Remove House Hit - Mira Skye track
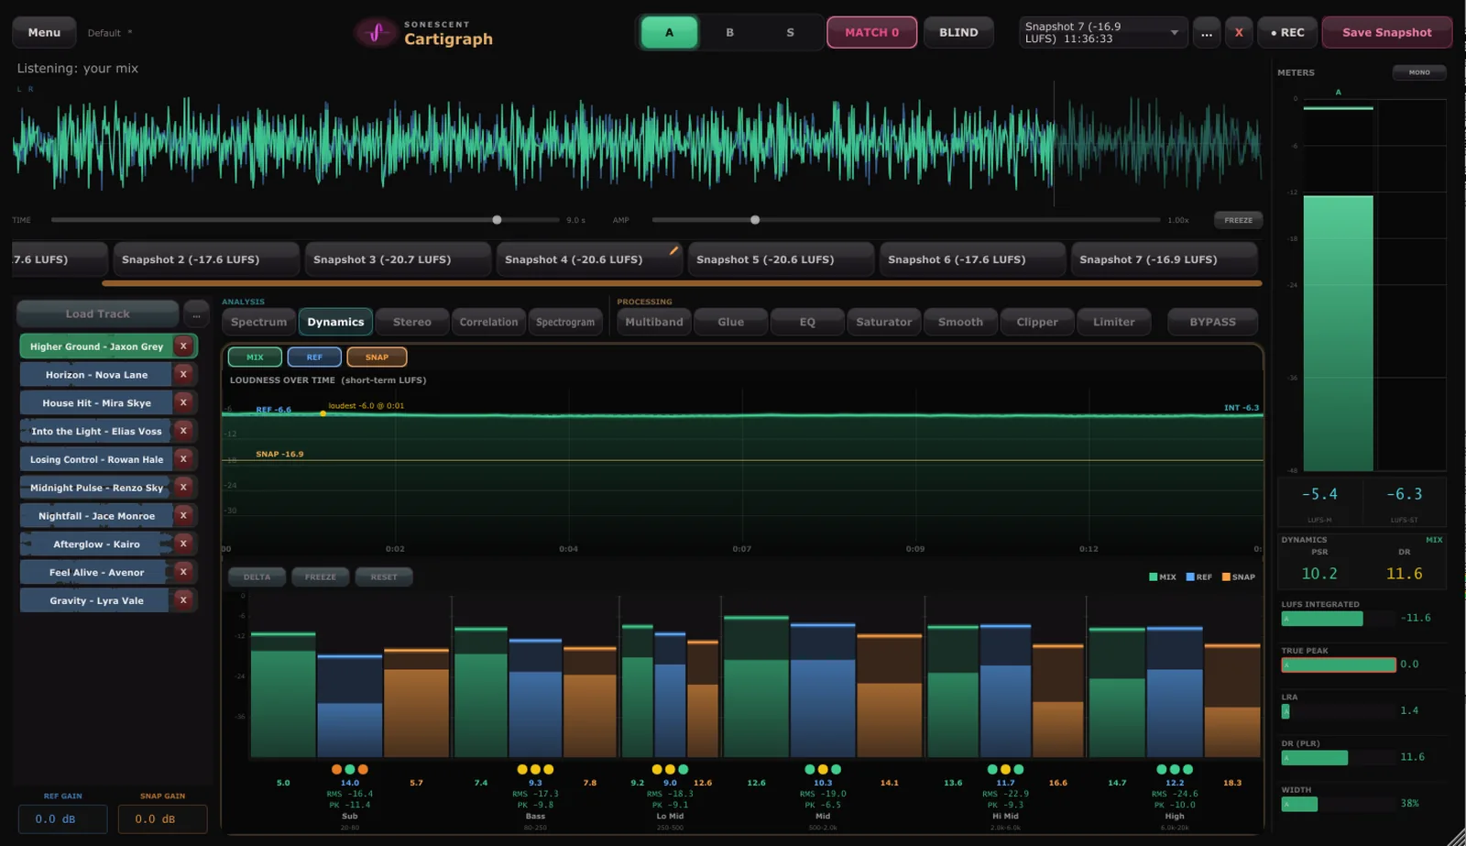The image size is (1466, 846). pyautogui.click(x=183, y=402)
